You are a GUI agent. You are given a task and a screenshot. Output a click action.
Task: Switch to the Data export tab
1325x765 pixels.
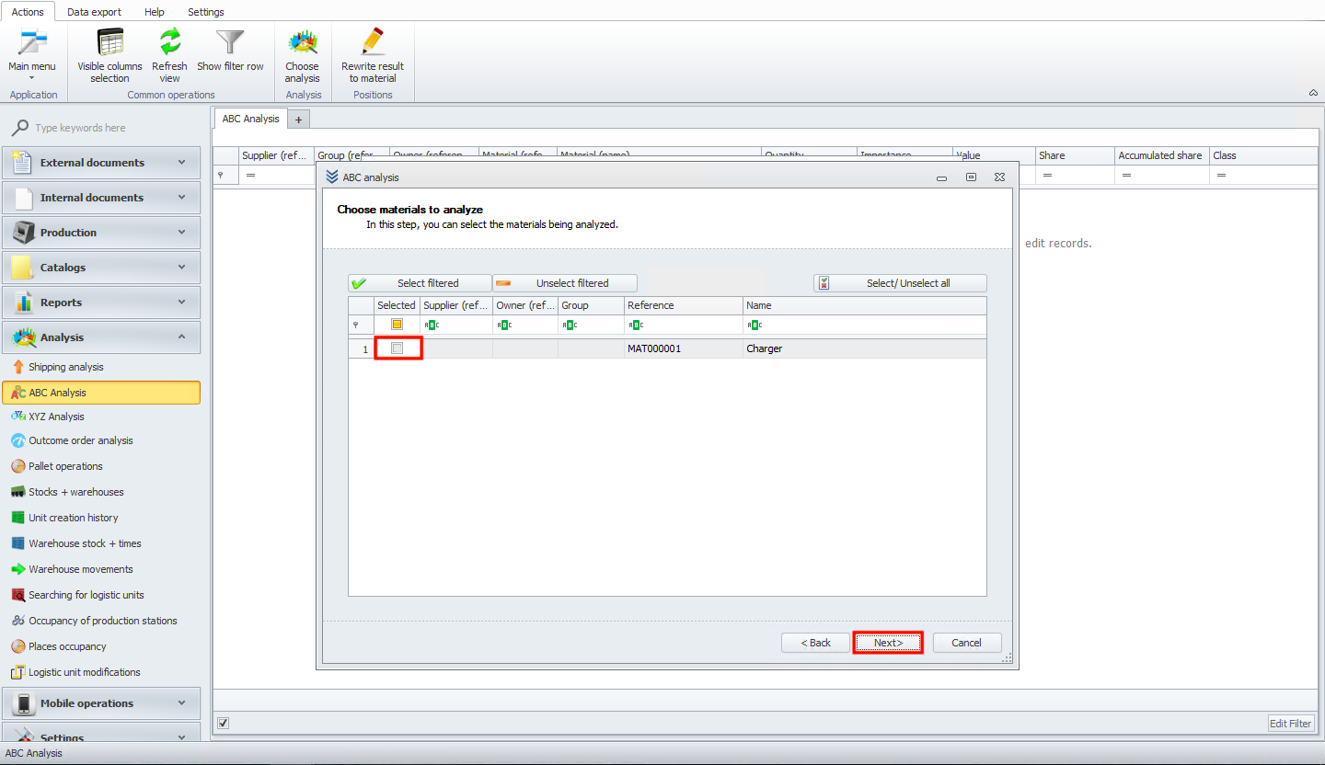point(94,12)
